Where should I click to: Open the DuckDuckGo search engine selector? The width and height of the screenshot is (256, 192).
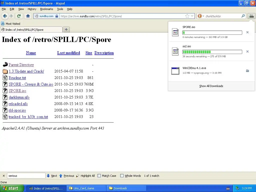click(201, 16)
